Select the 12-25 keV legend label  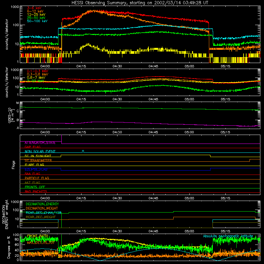coord(36,15)
